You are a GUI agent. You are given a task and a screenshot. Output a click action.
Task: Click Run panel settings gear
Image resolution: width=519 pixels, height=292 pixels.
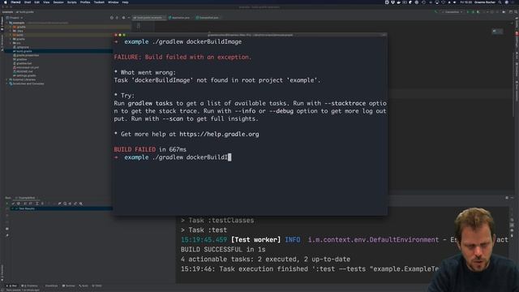[507, 198]
